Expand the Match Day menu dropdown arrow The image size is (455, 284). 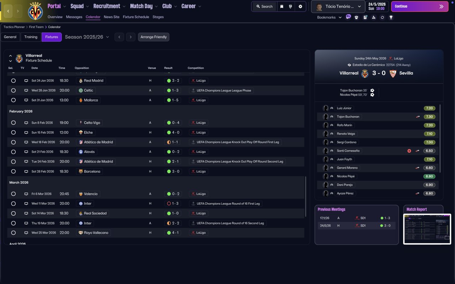tap(156, 6)
